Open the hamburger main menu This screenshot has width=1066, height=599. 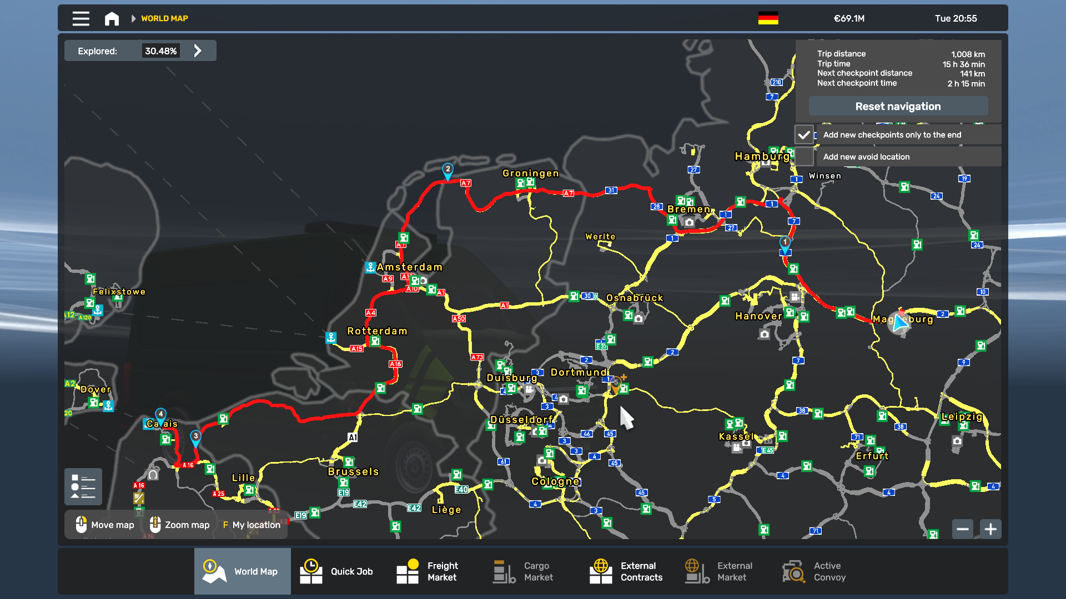(x=81, y=18)
